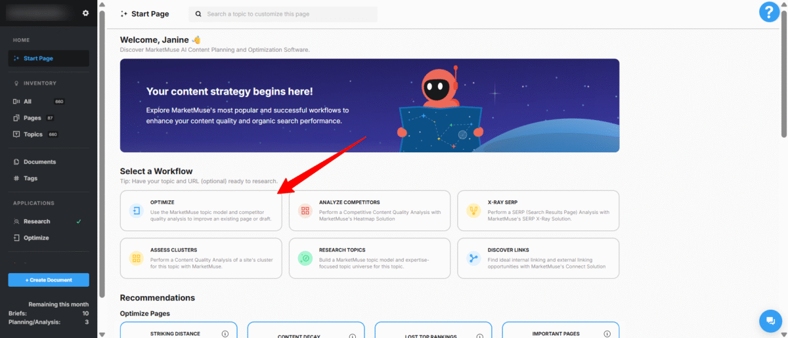This screenshot has width=788, height=338.
Task: Click the robot welcome banner
Action: pyautogui.click(x=370, y=106)
